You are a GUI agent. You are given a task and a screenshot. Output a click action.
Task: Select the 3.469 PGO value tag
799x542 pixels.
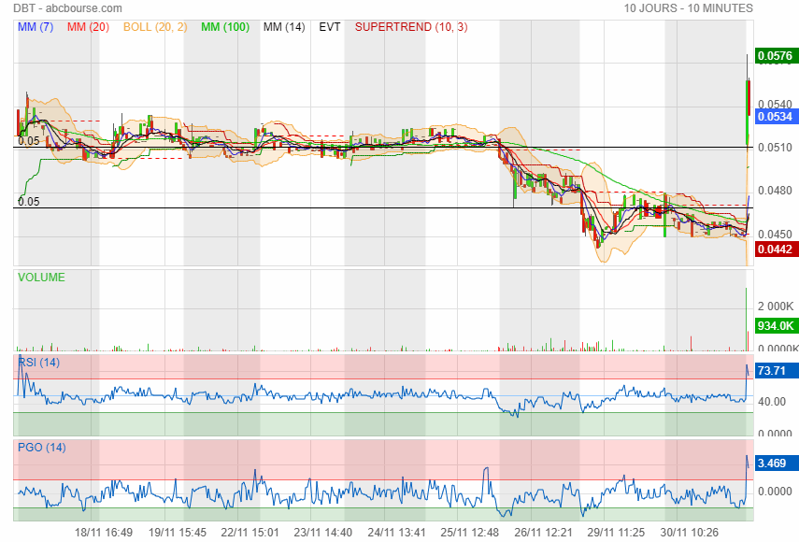(x=776, y=464)
